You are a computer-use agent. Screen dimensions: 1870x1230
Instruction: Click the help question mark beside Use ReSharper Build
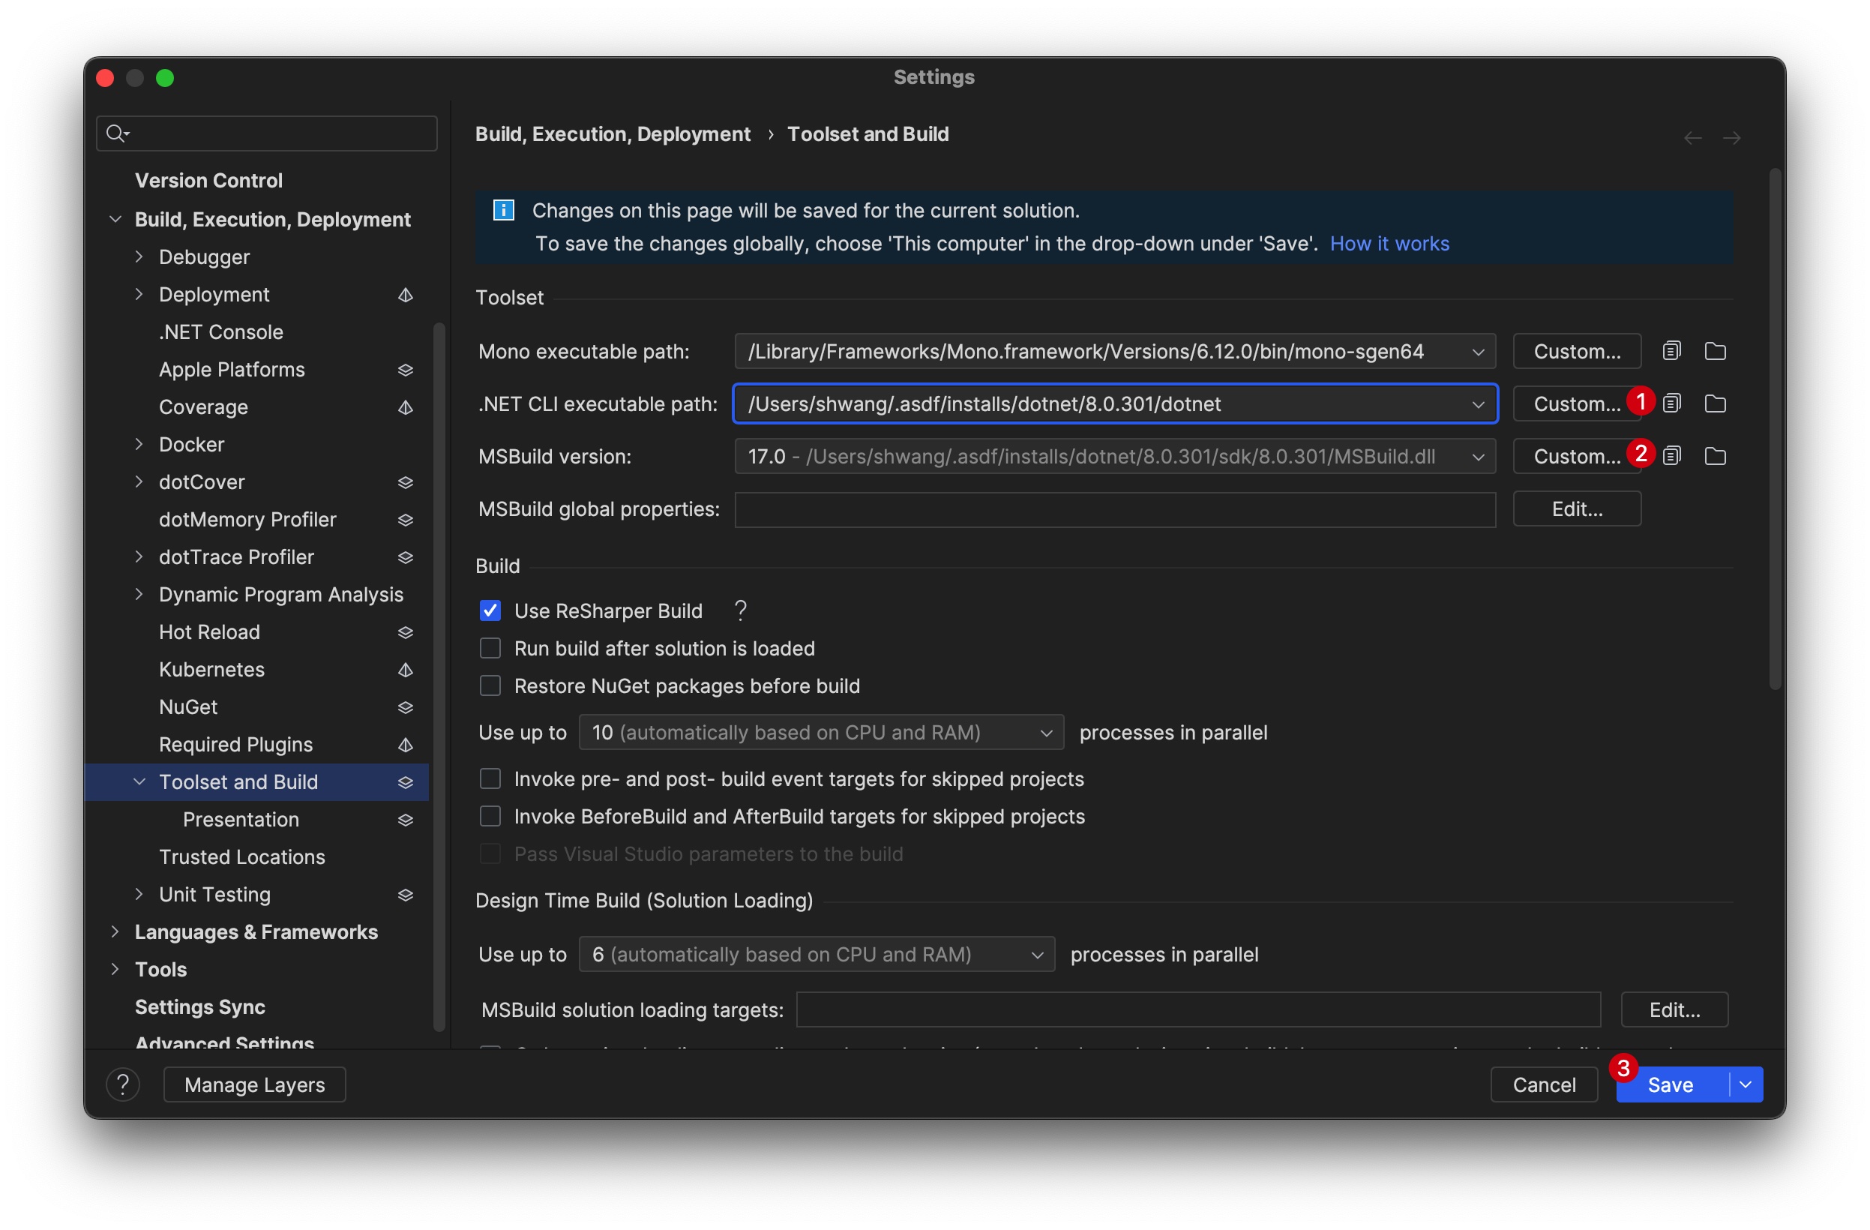[739, 610]
